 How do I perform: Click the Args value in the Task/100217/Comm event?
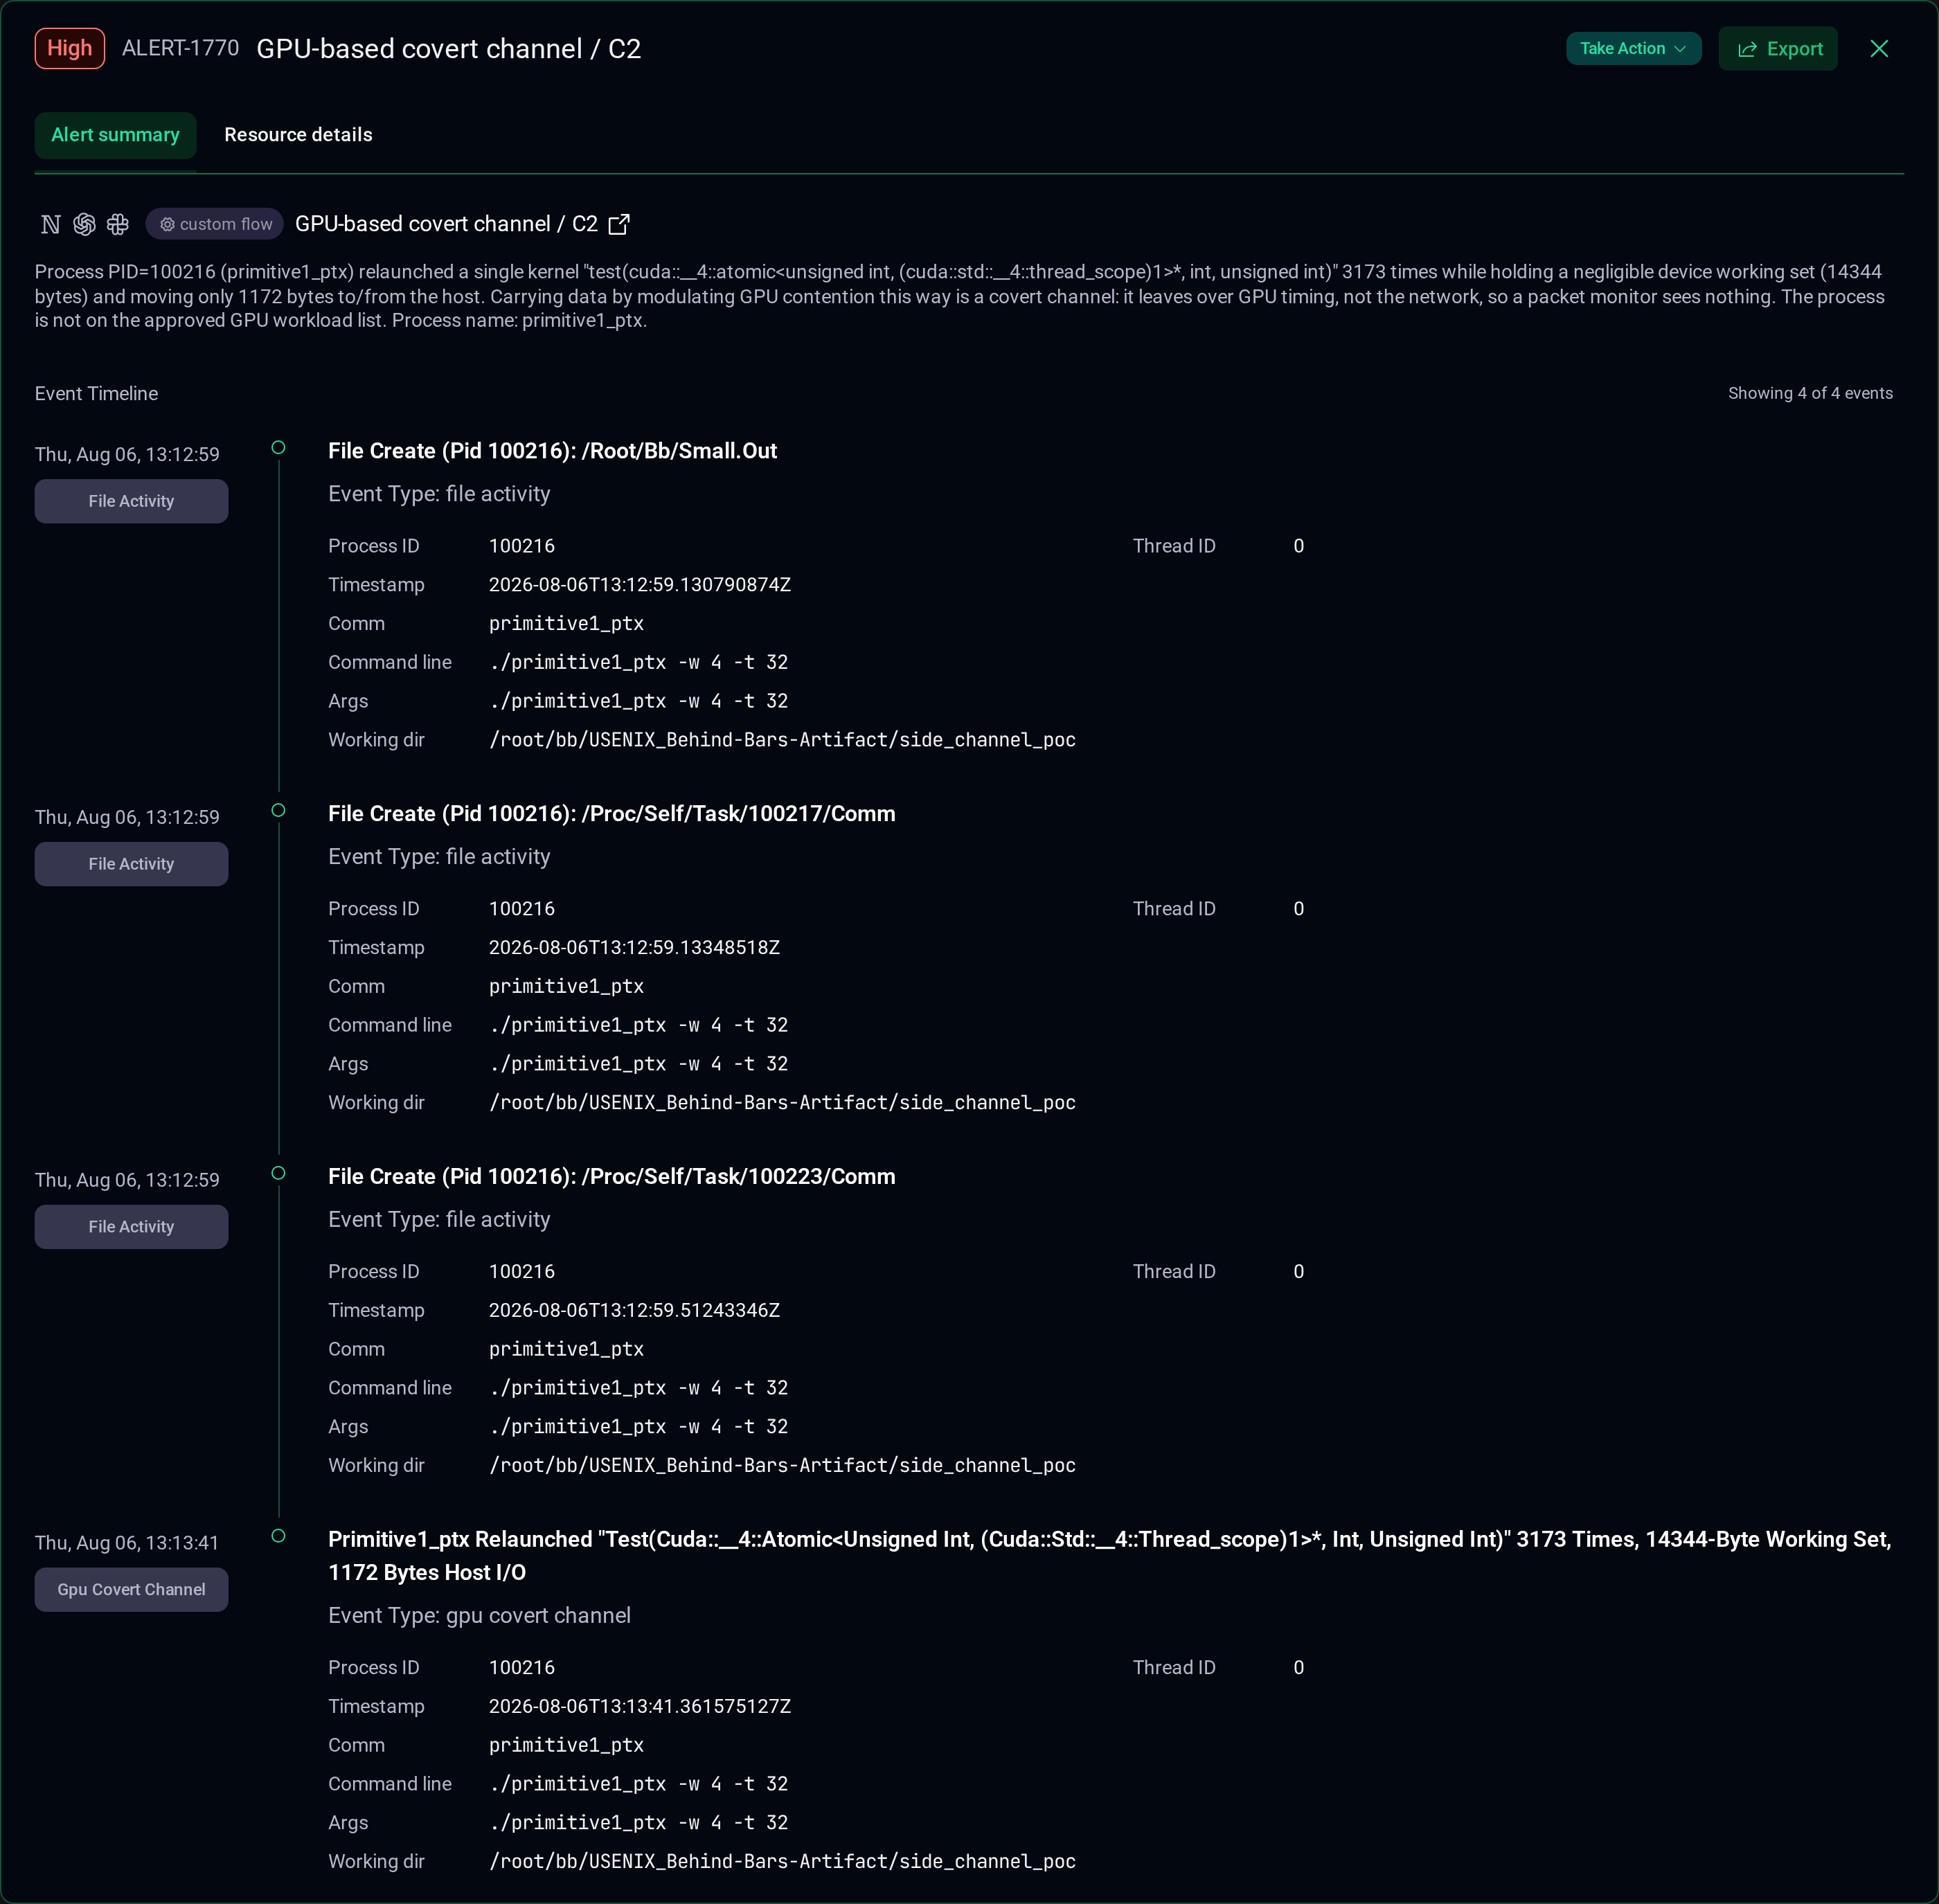click(x=638, y=1064)
